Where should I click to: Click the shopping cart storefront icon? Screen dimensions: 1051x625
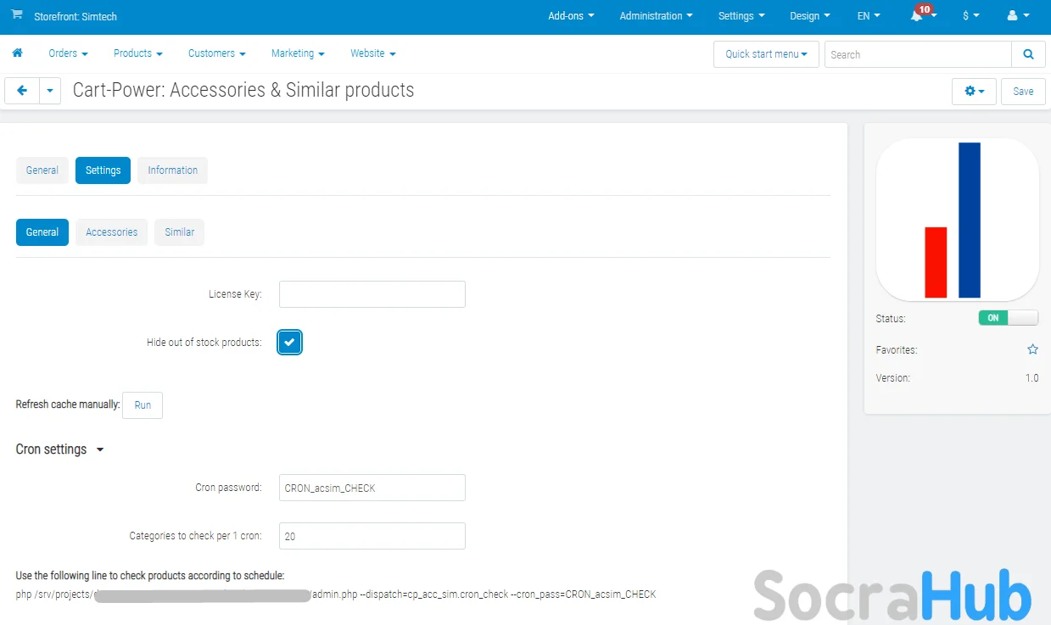point(17,16)
